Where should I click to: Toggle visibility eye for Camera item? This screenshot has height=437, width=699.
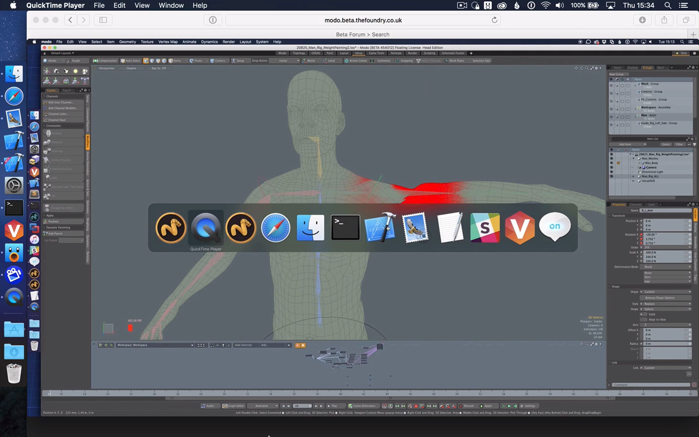(611, 168)
